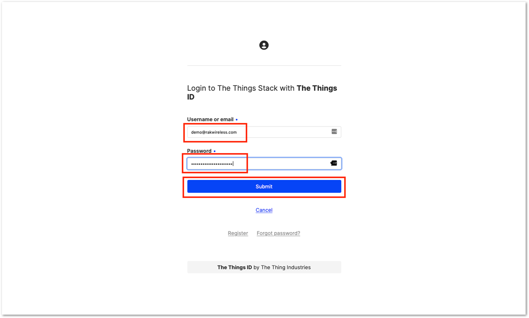This screenshot has width=529, height=318.
Task: Click the blue required dot beside Password label
Action: pyautogui.click(x=215, y=151)
